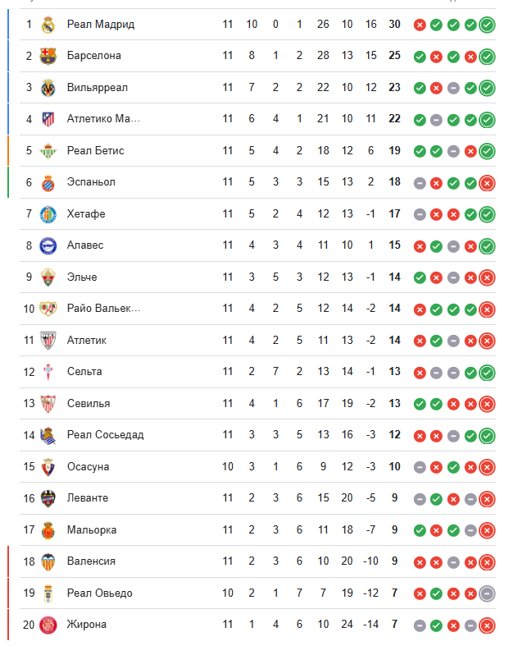Click the Girona club crest

47,625
